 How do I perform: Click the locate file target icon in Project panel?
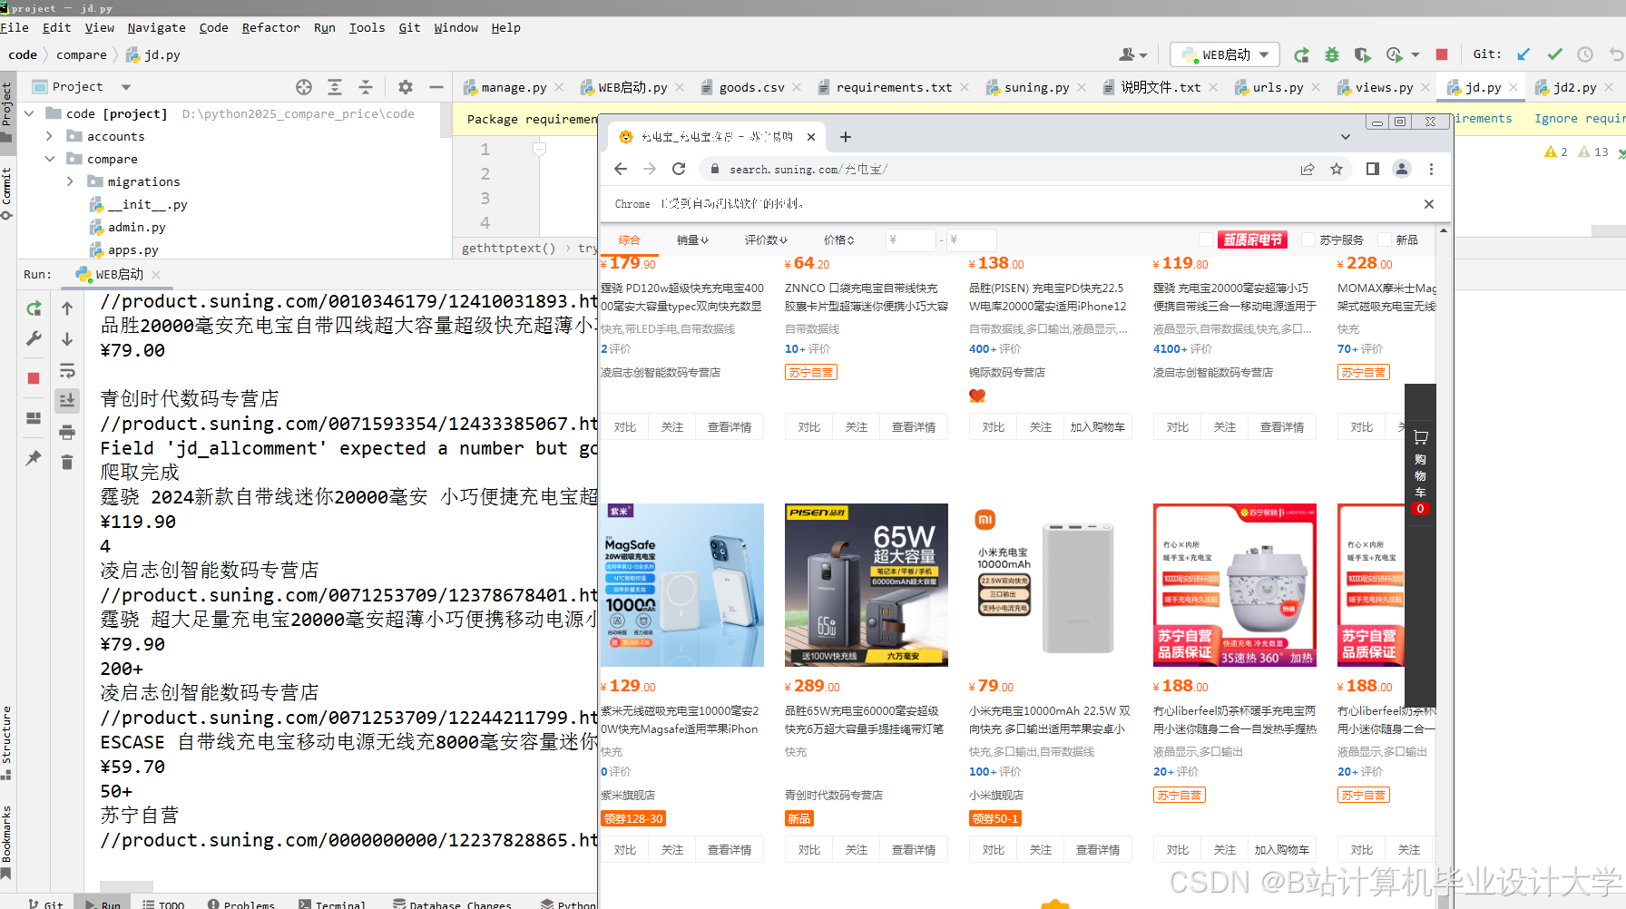coord(304,87)
